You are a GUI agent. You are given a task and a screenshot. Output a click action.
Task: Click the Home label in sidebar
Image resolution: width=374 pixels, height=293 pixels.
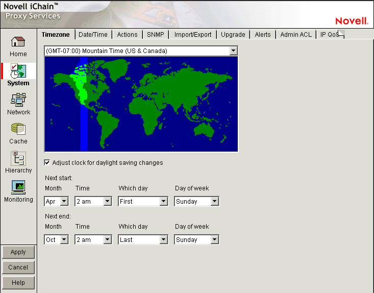18,54
